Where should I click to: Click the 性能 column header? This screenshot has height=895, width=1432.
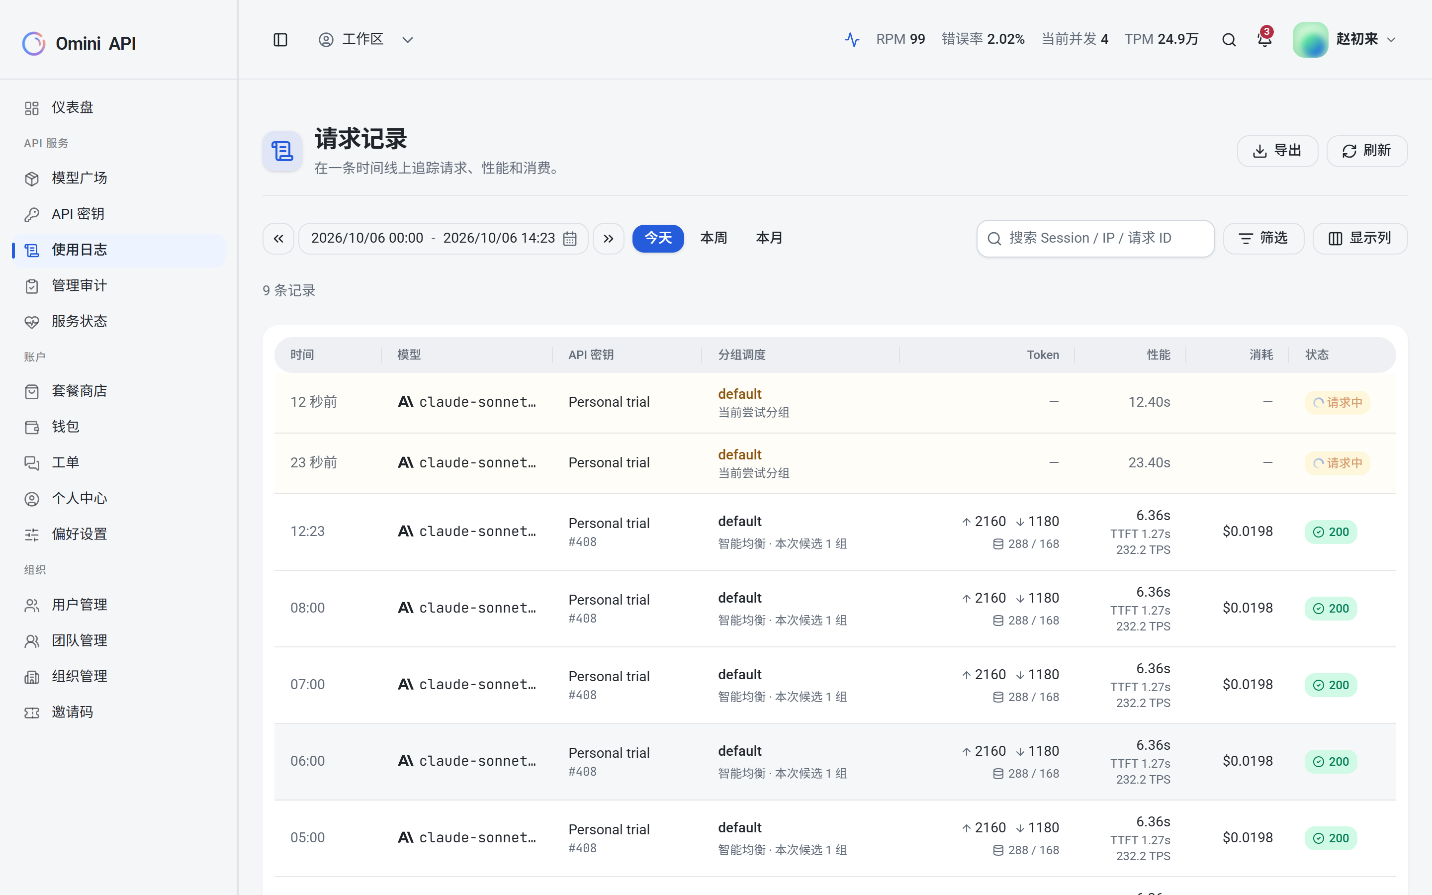pos(1158,355)
